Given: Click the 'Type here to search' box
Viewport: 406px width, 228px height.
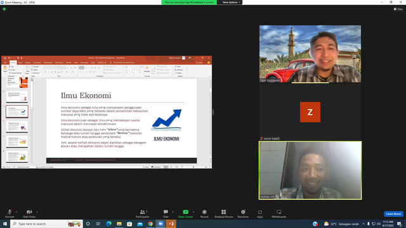Looking at the screenshot, I should point(46,224).
